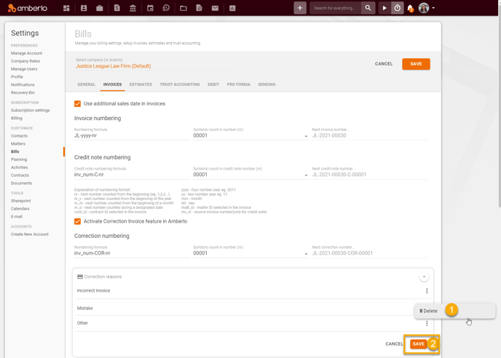Open the calendar icon in top bar

pos(150,8)
